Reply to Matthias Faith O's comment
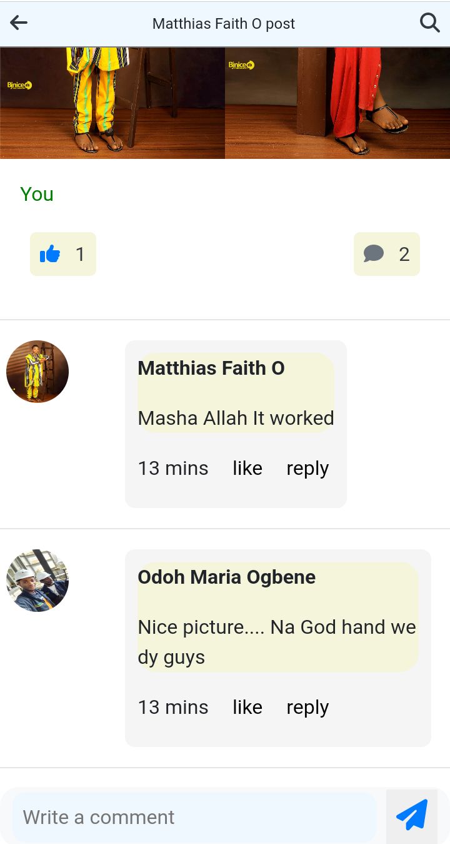Image resolution: width=450 pixels, height=844 pixels. click(x=307, y=468)
